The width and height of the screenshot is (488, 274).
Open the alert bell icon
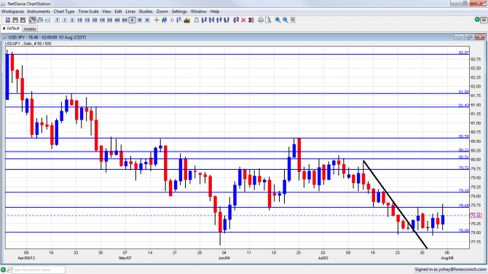pyautogui.click(x=197, y=20)
